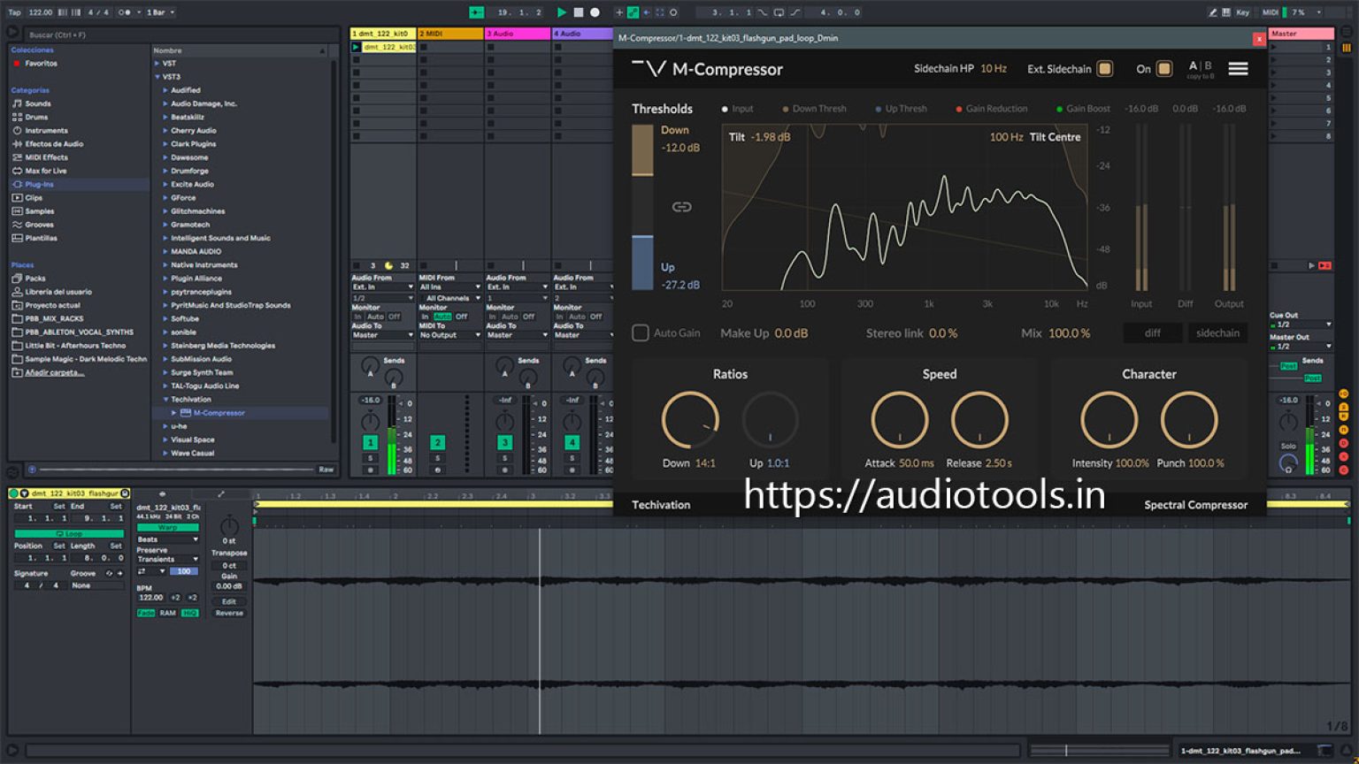Click the draw mode pencil icon in the toolbar
1359x764 pixels.
[x=1214, y=12]
